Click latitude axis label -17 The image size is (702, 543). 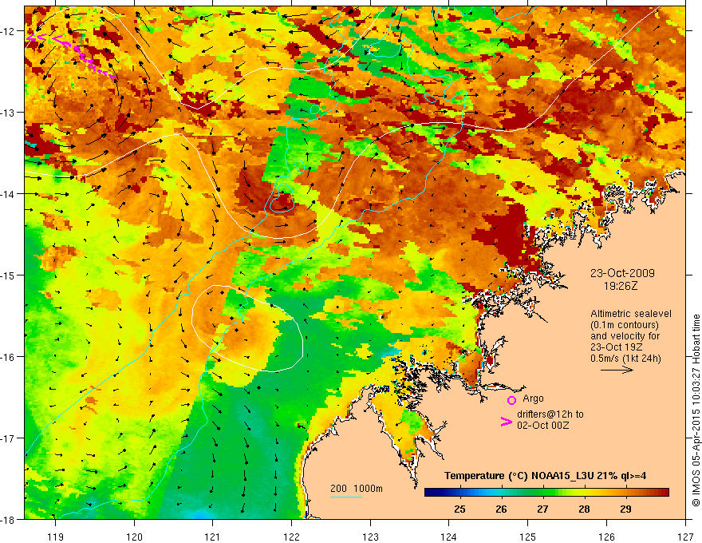click(x=9, y=438)
